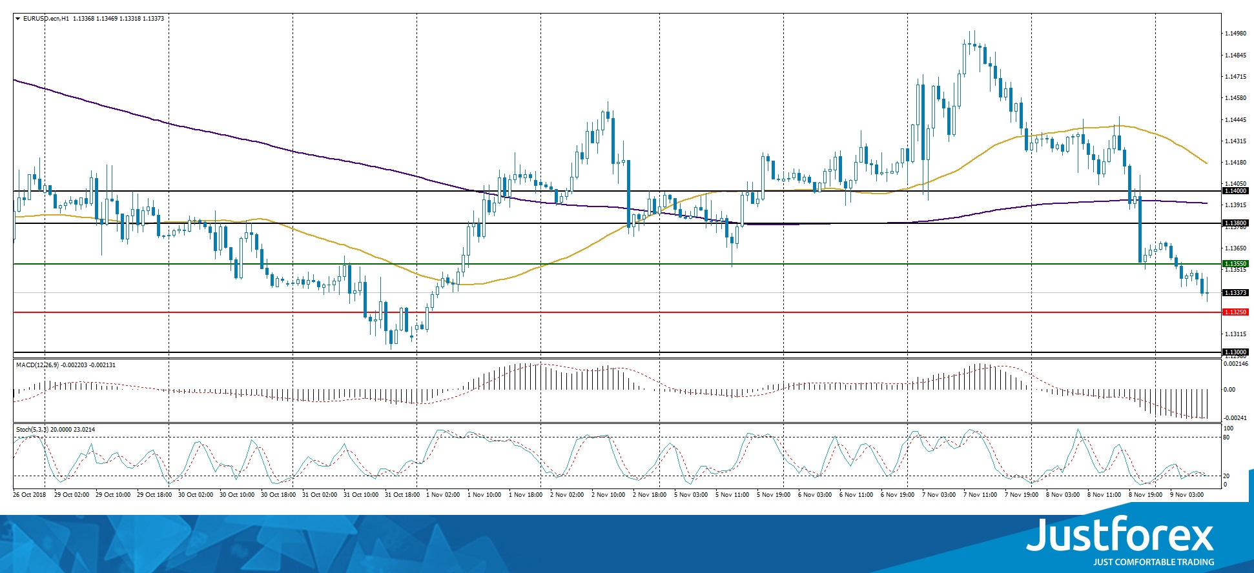
Task: Click the 30 Oct 10:00 time label
Action: tap(237, 495)
